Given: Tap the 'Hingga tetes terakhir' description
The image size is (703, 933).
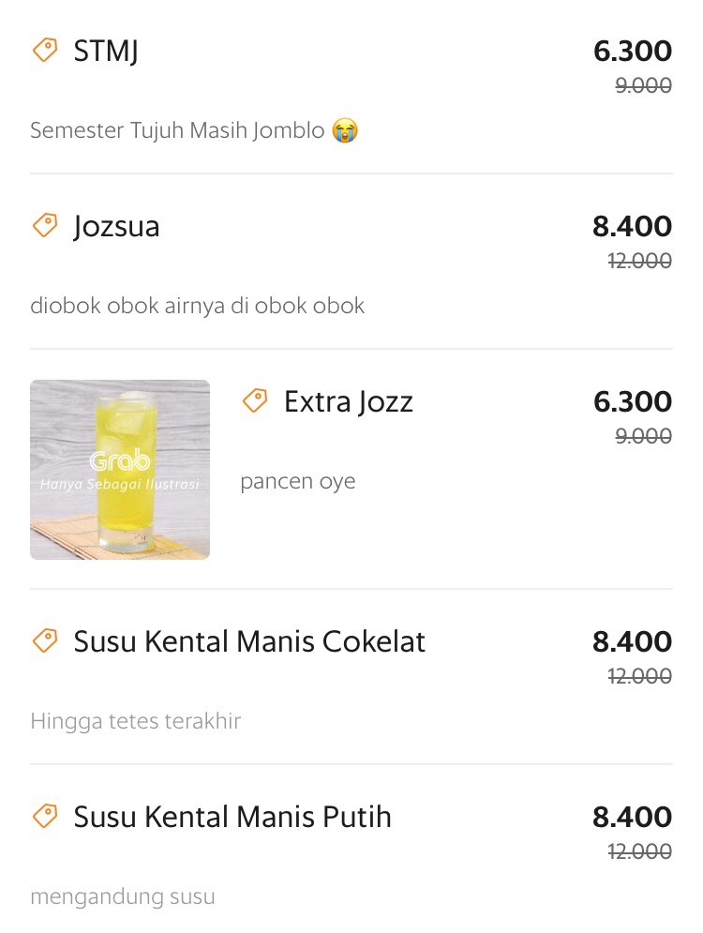Looking at the screenshot, I should click(x=136, y=721).
